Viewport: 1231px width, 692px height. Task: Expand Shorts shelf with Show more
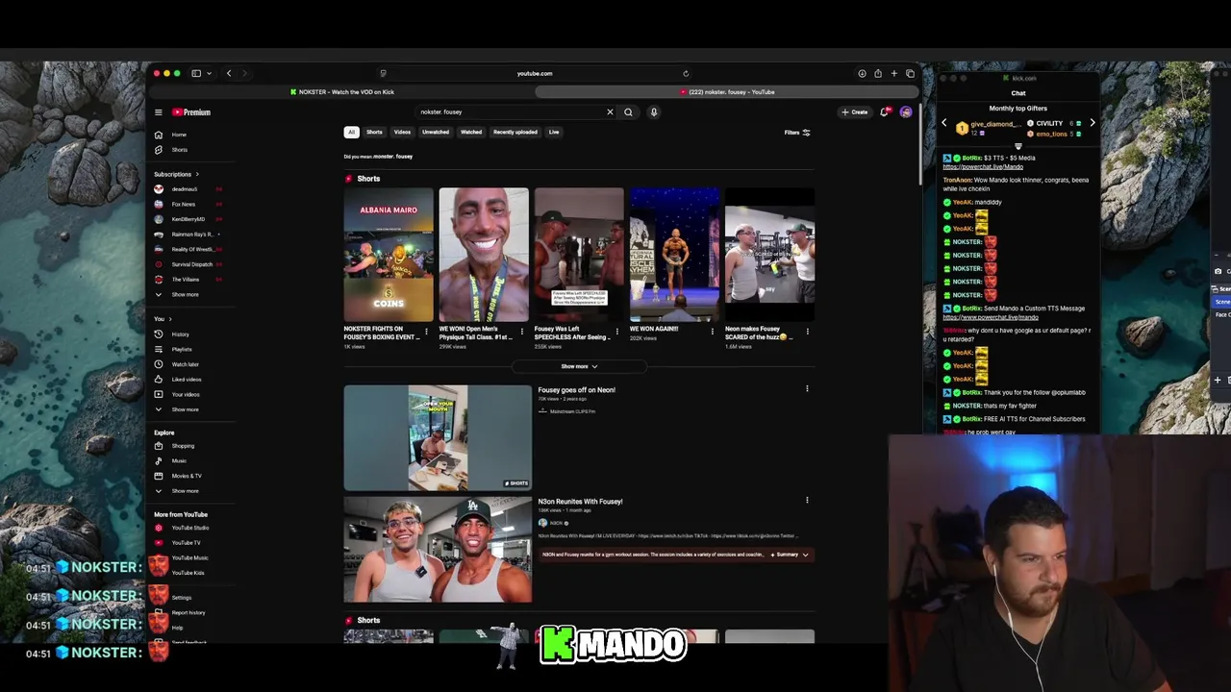click(x=579, y=366)
